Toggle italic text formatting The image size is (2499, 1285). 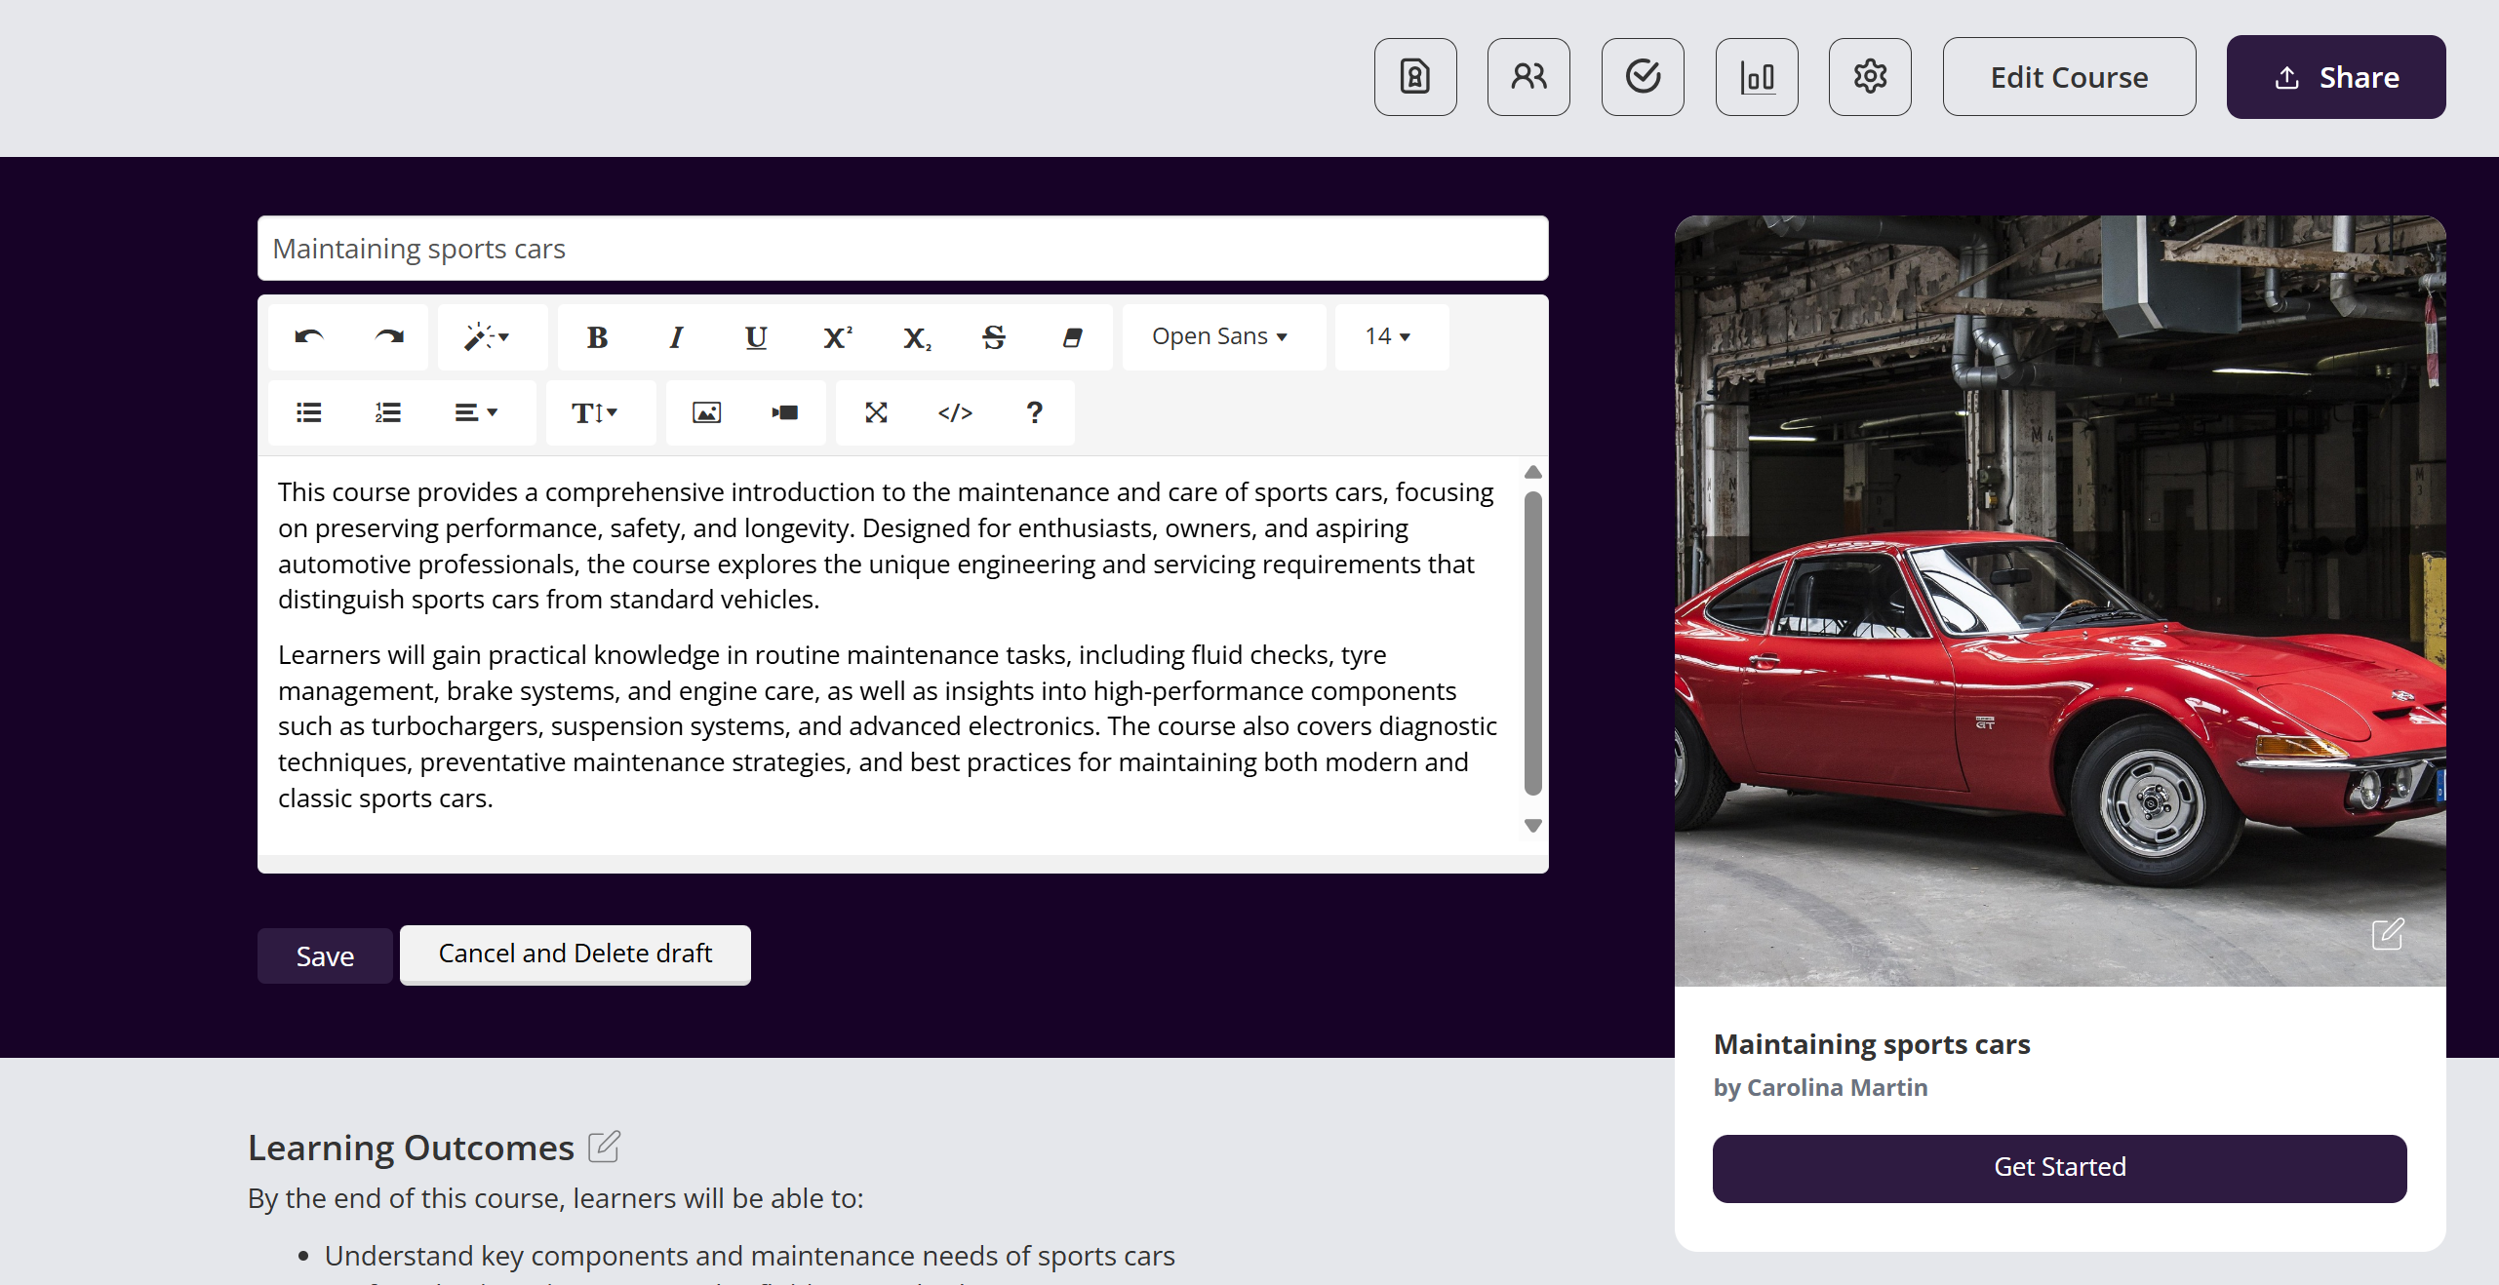pyautogui.click(x=676, y=337)
